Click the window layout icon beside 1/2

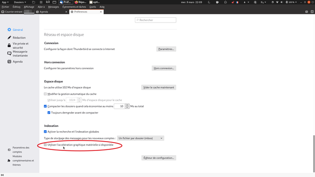click(x=54, y=2)
